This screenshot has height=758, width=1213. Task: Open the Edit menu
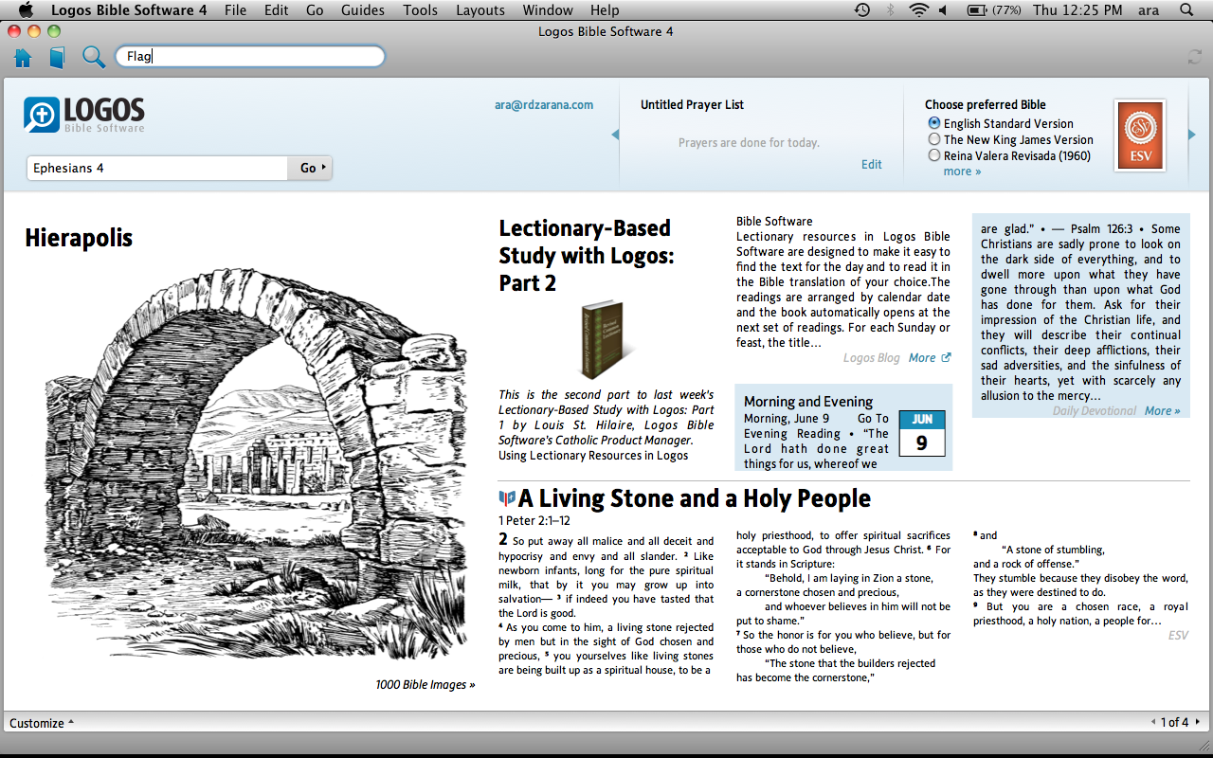tap(277, 10)
